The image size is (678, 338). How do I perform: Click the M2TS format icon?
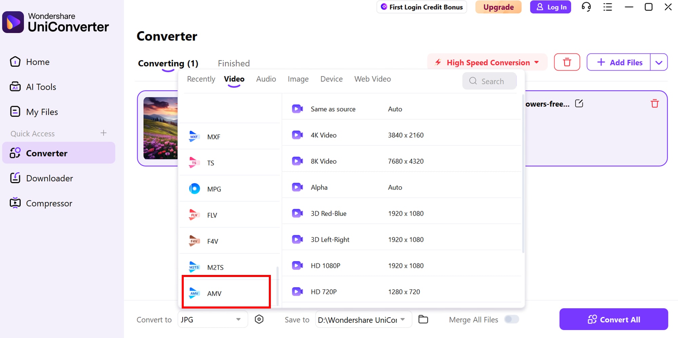[194, 267]
